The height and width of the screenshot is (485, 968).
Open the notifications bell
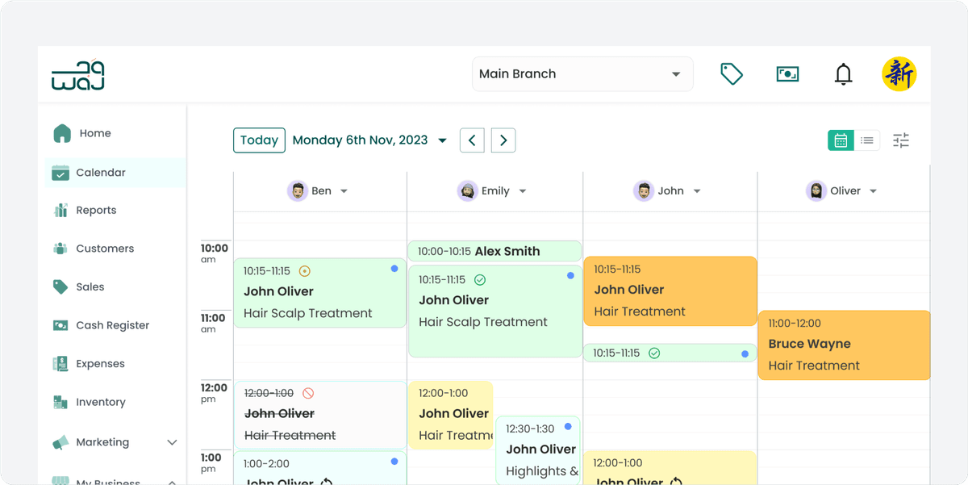tap(843, 73)
